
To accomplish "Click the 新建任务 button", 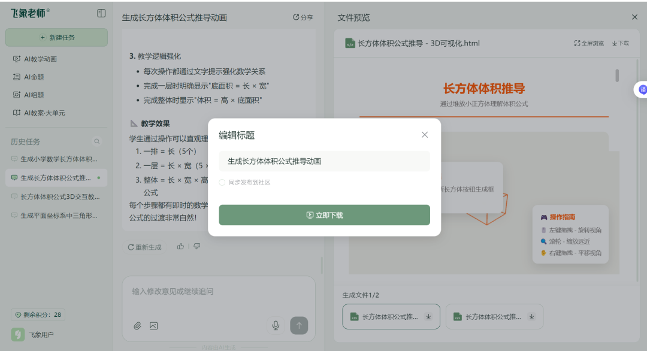I will pyautogui.click(x=56, y=37).
